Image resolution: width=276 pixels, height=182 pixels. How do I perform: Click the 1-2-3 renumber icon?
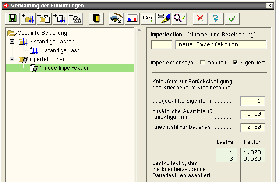tap(146, 18)
